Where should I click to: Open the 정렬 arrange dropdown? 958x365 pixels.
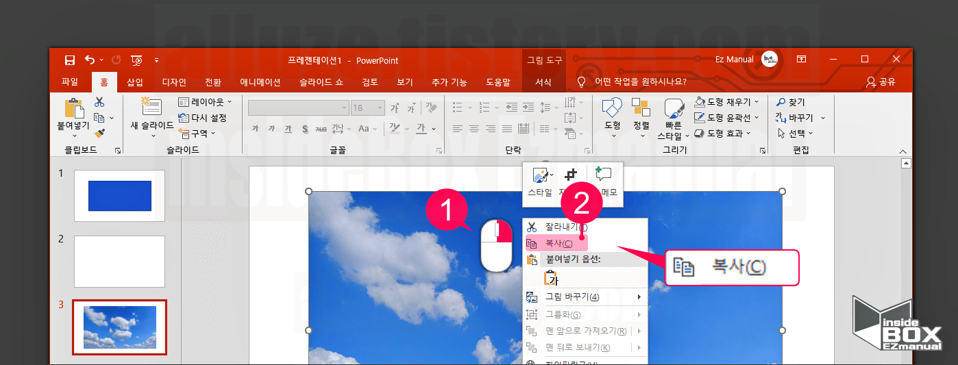[641, 117]
